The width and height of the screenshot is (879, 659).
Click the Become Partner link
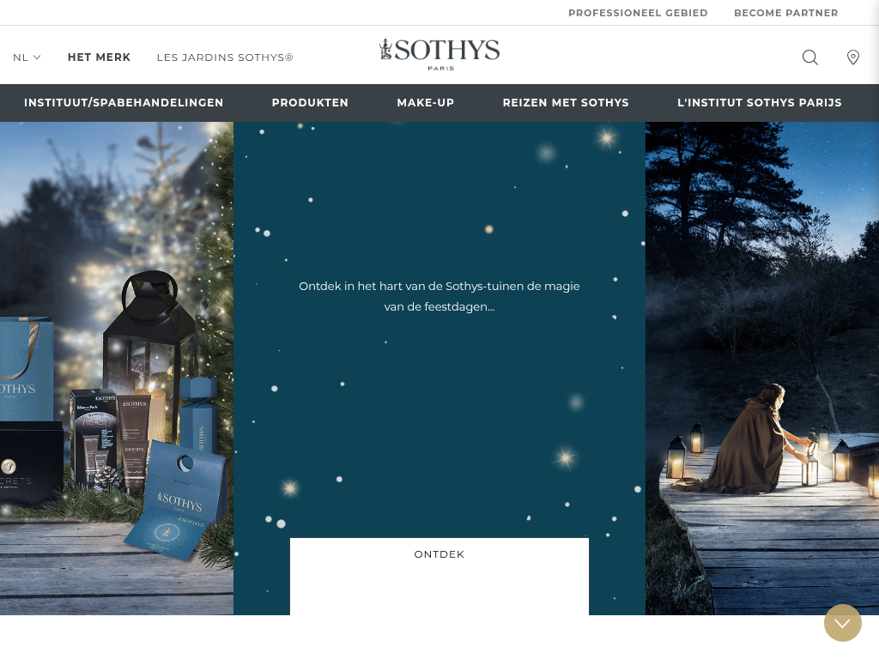(786, 13)
